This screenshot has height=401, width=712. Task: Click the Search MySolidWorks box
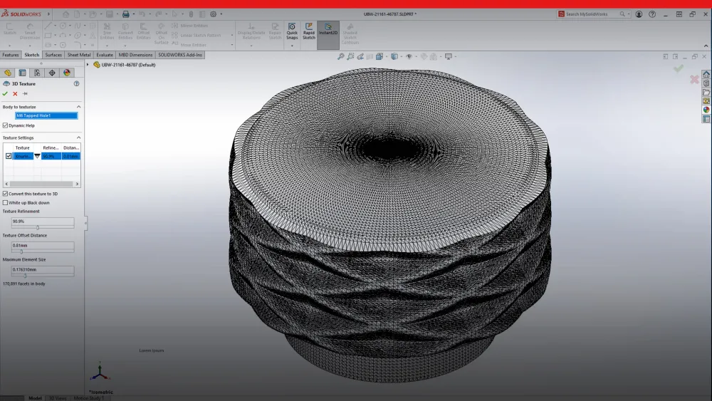click(x=592, y=14)
